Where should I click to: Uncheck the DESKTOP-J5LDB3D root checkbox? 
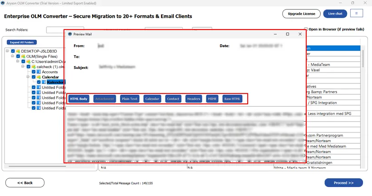(x=13, y=51)
